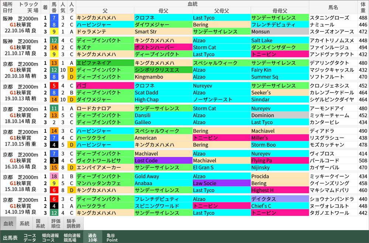Click horse name アカイトリノムスメ
This screenshot has width=369, height=243.
point(332,41)
